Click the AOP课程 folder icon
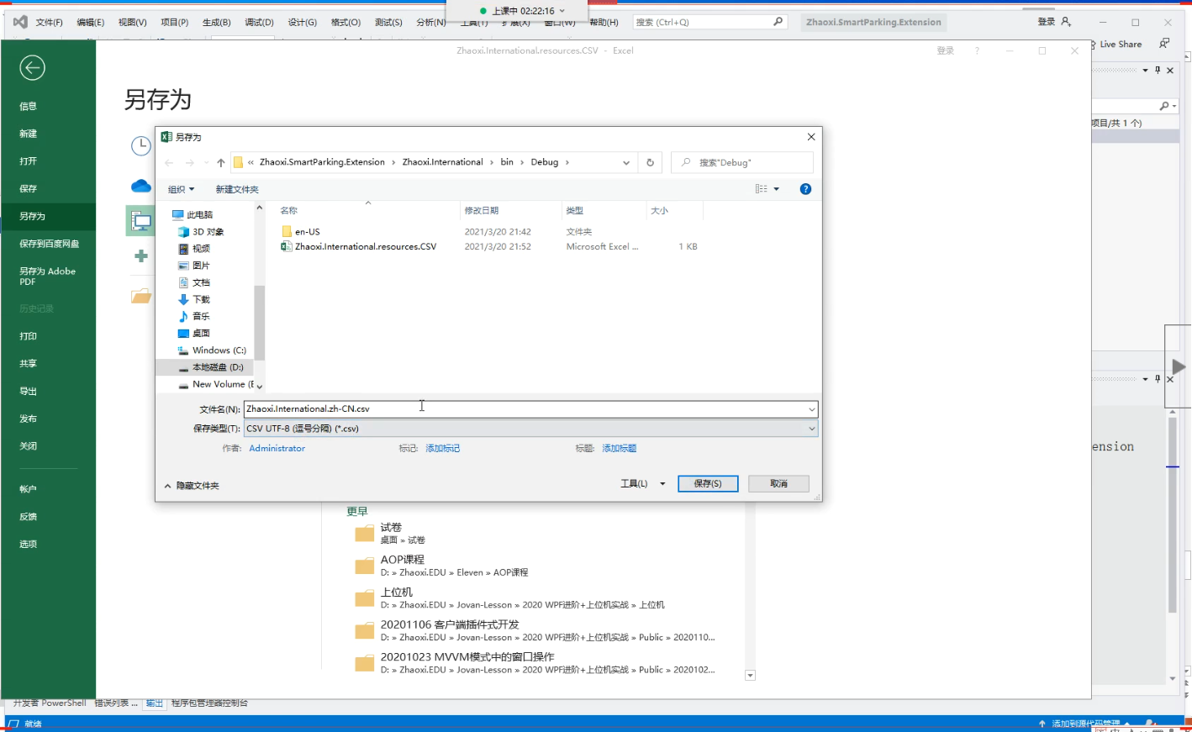Screen dimensions: 1192x732 [364, 566]
